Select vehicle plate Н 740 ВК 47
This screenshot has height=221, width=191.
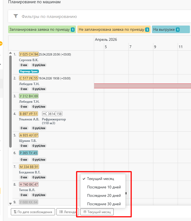pos(29,185)
